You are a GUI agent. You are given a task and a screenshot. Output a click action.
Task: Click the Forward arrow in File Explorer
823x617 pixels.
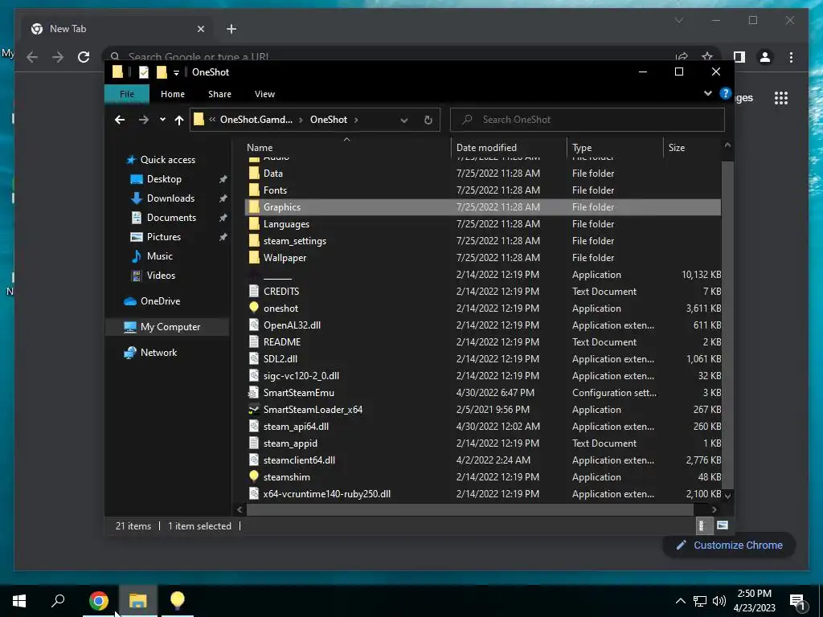143,120
